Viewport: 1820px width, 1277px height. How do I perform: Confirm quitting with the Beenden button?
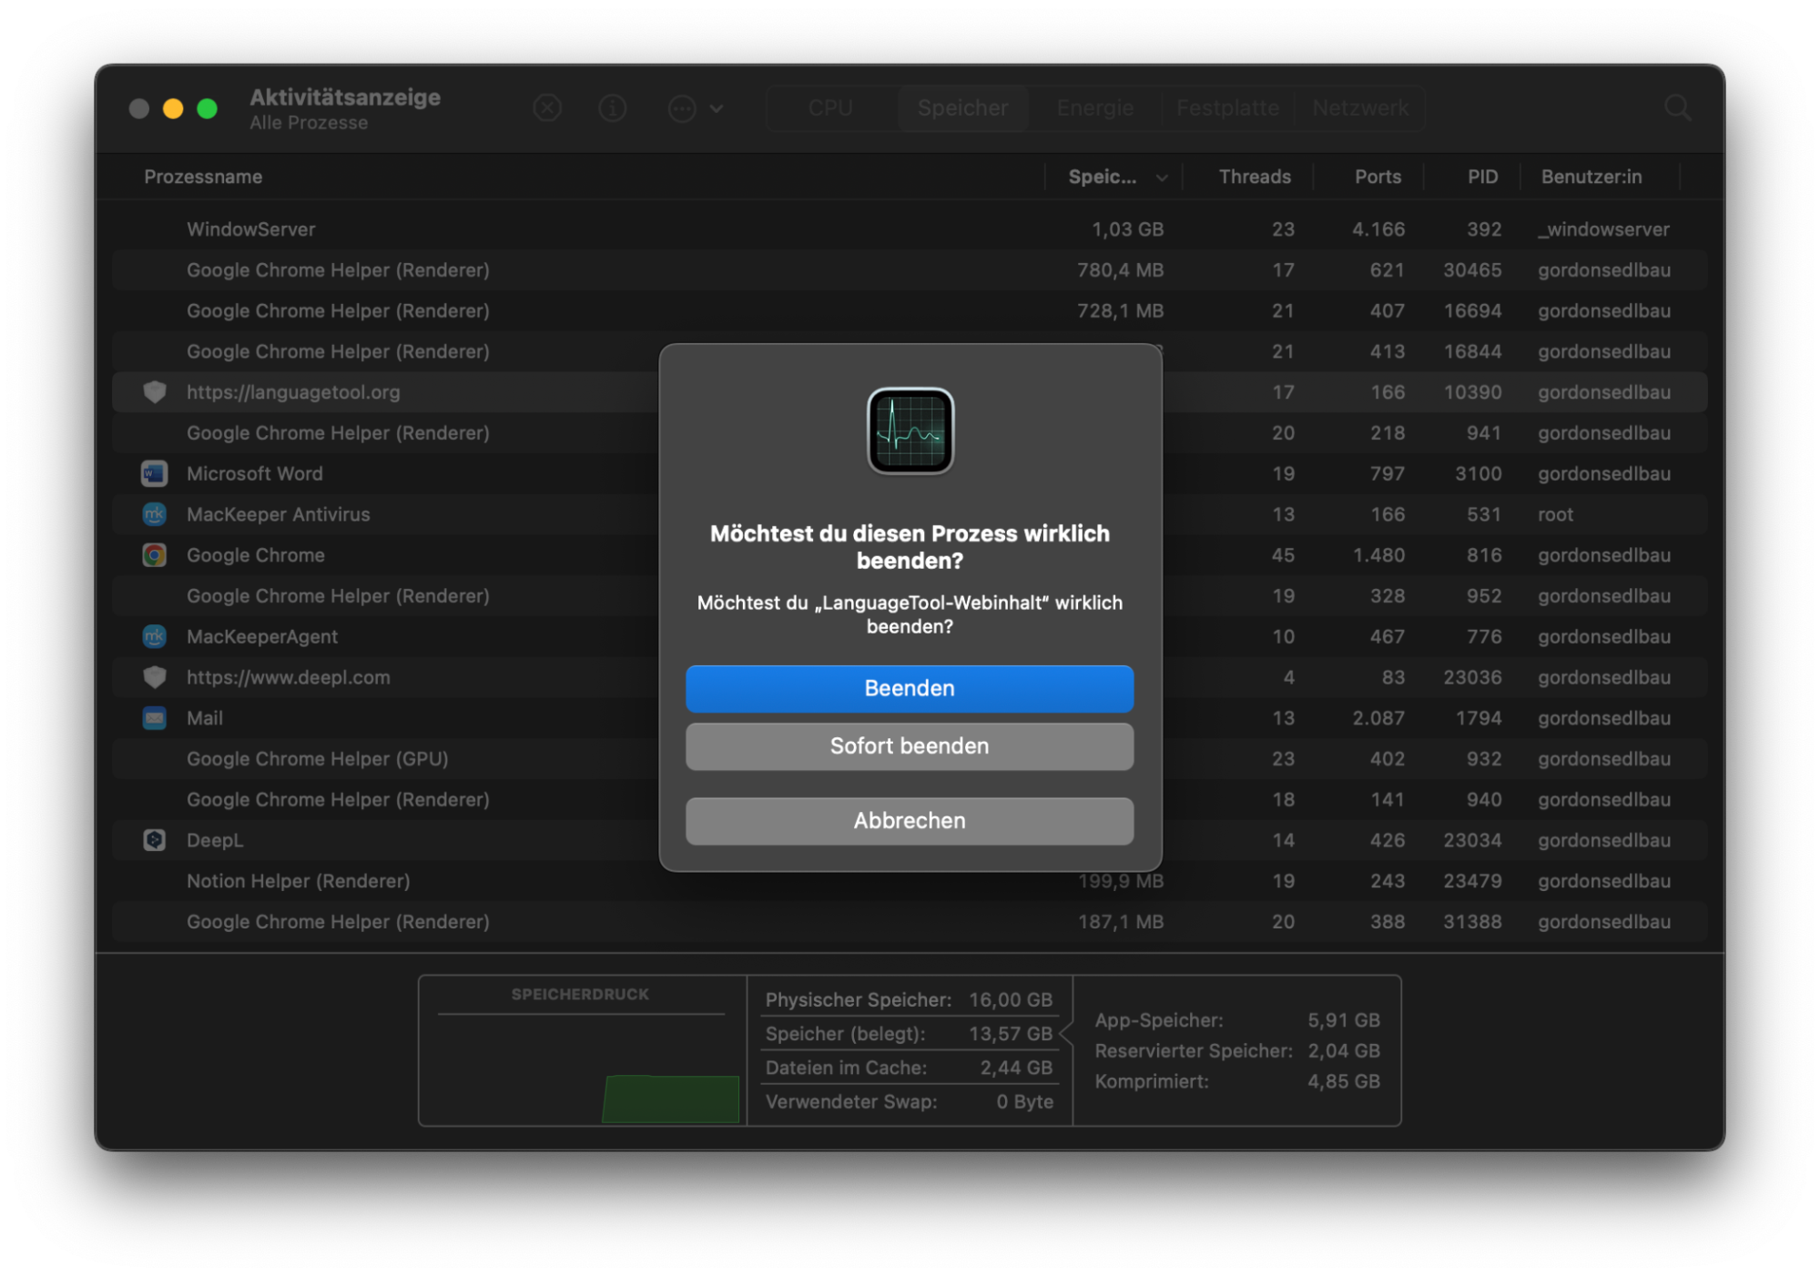tap(909, 688)
